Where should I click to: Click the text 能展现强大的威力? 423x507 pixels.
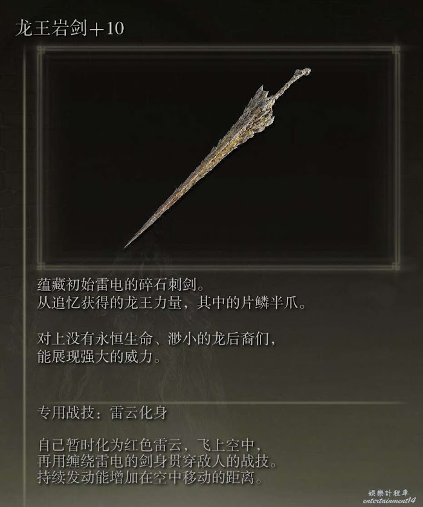[98, 358]
